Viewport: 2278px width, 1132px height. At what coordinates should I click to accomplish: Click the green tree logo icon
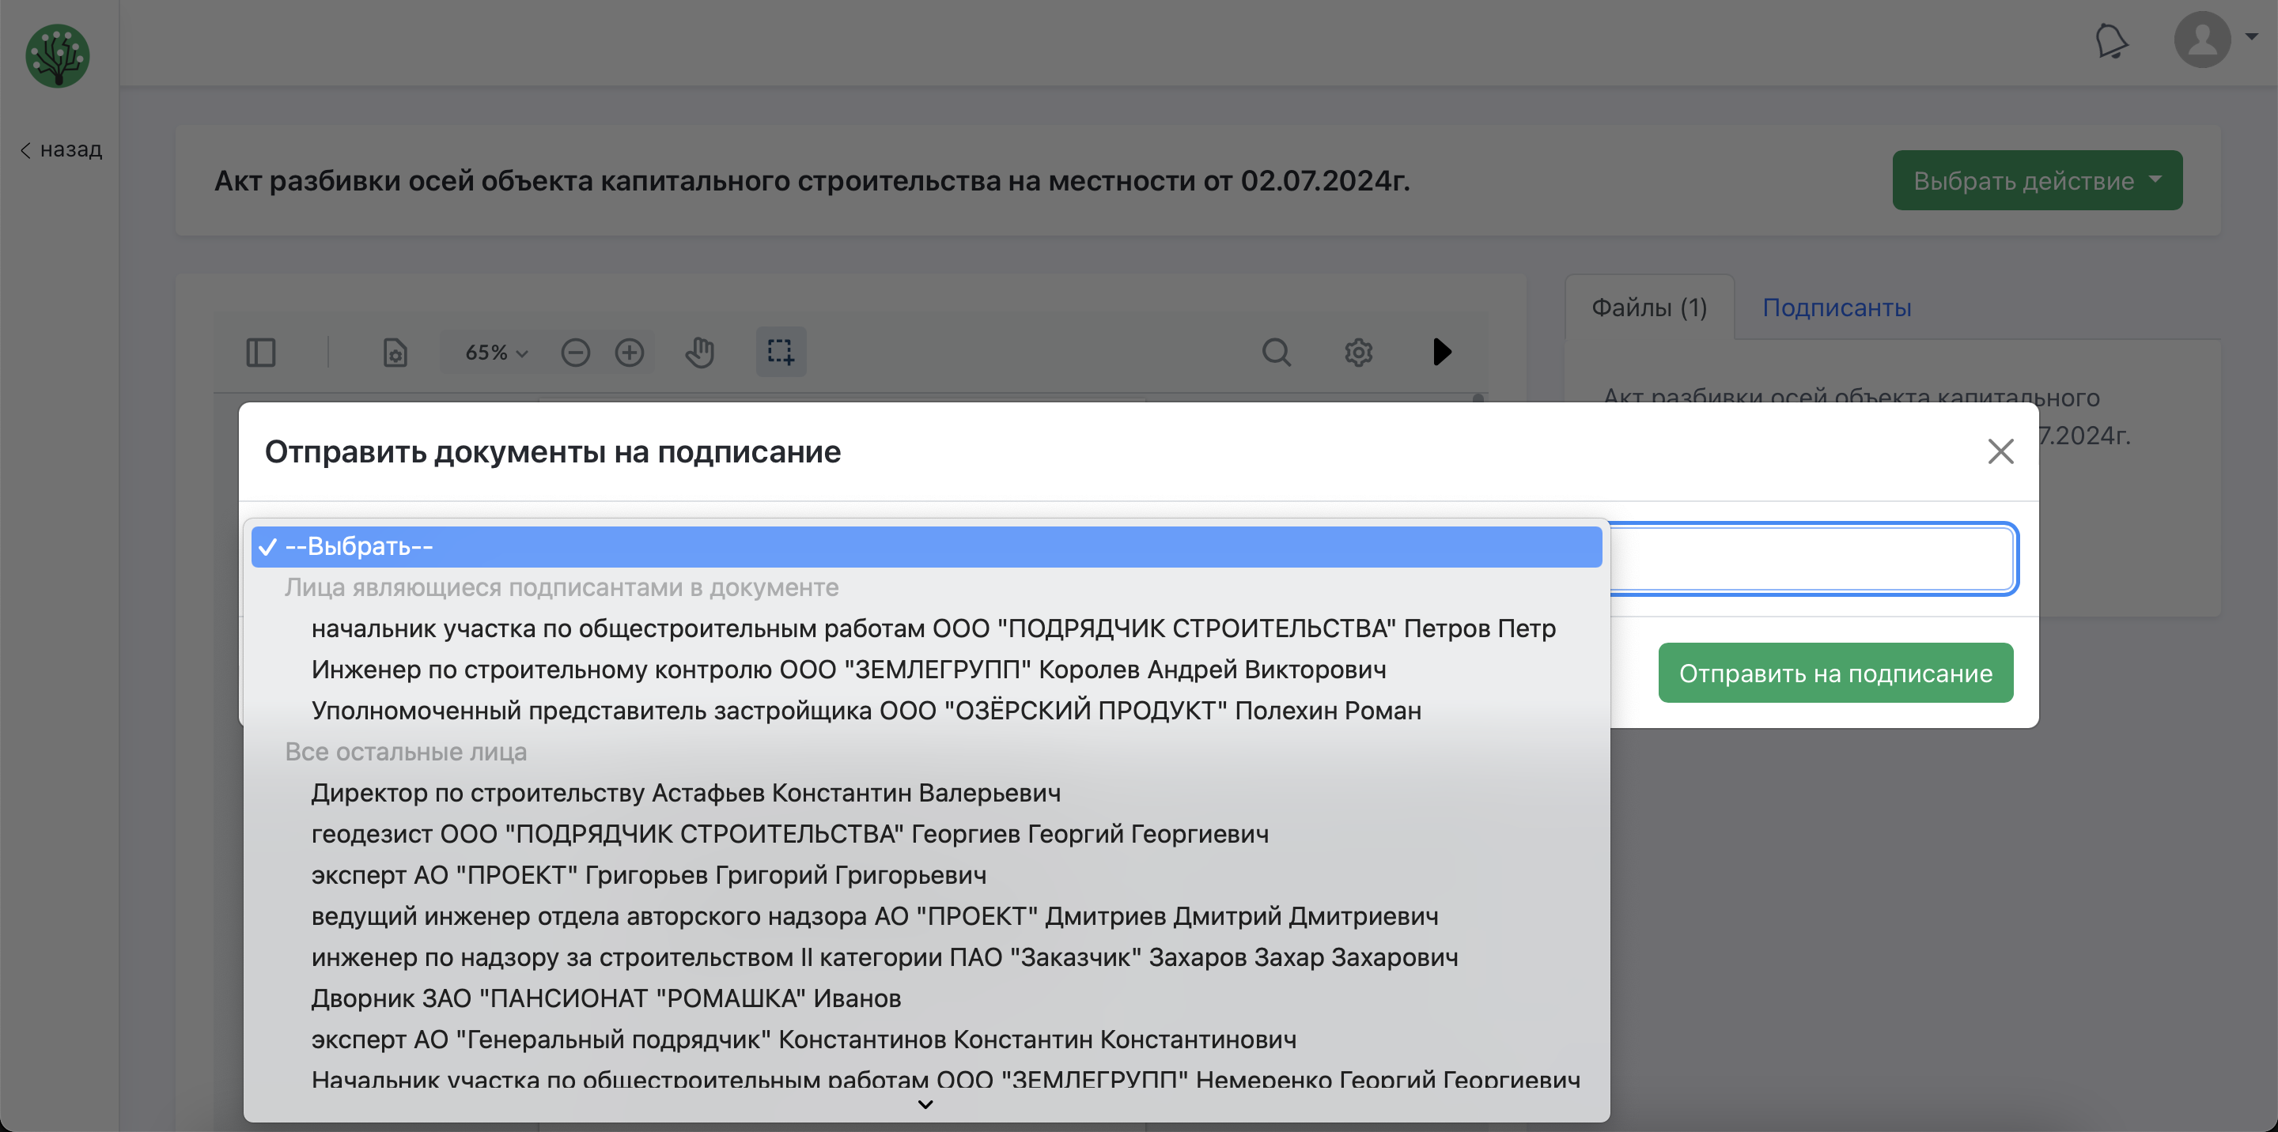tap(58, 55)
